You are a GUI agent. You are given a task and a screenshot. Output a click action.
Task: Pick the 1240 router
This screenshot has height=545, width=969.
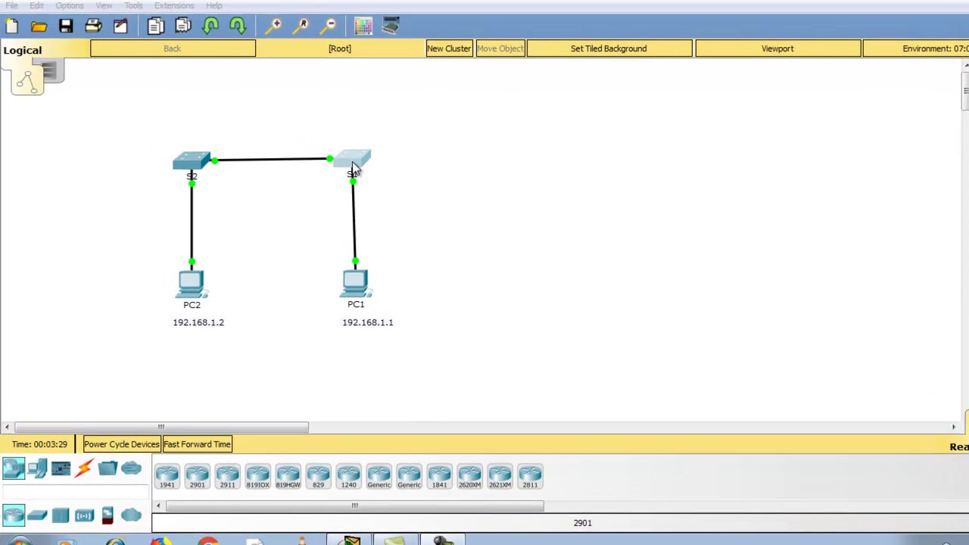coord(348,476)
